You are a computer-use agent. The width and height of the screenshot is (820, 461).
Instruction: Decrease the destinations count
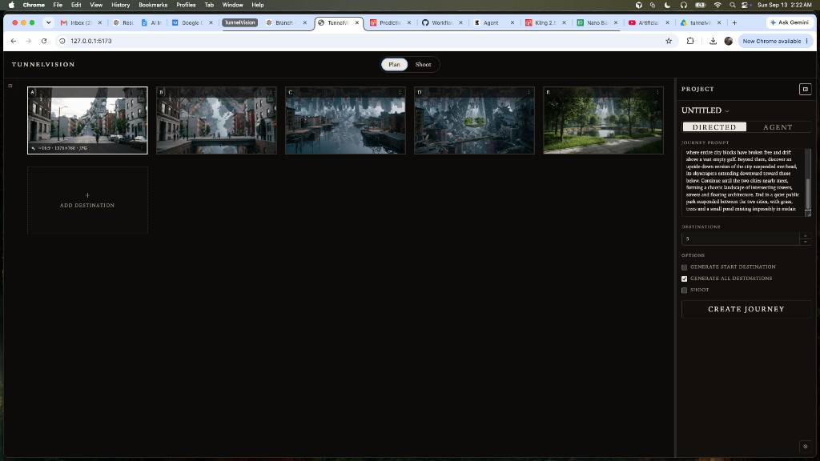806,242
